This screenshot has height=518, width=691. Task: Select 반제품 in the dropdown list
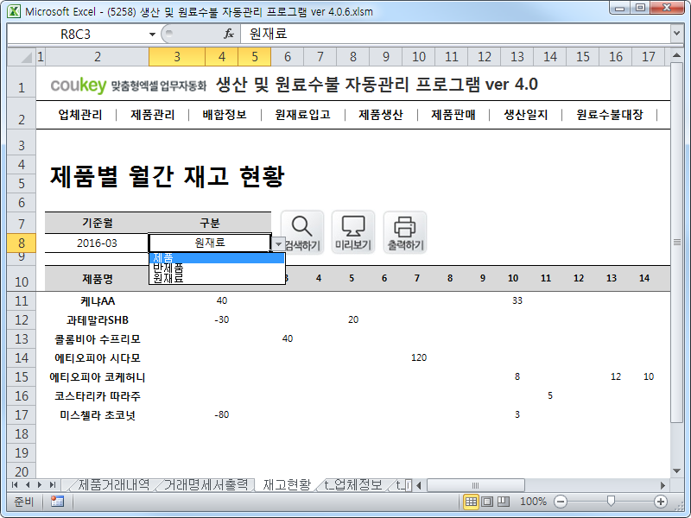tap(217, 268)
